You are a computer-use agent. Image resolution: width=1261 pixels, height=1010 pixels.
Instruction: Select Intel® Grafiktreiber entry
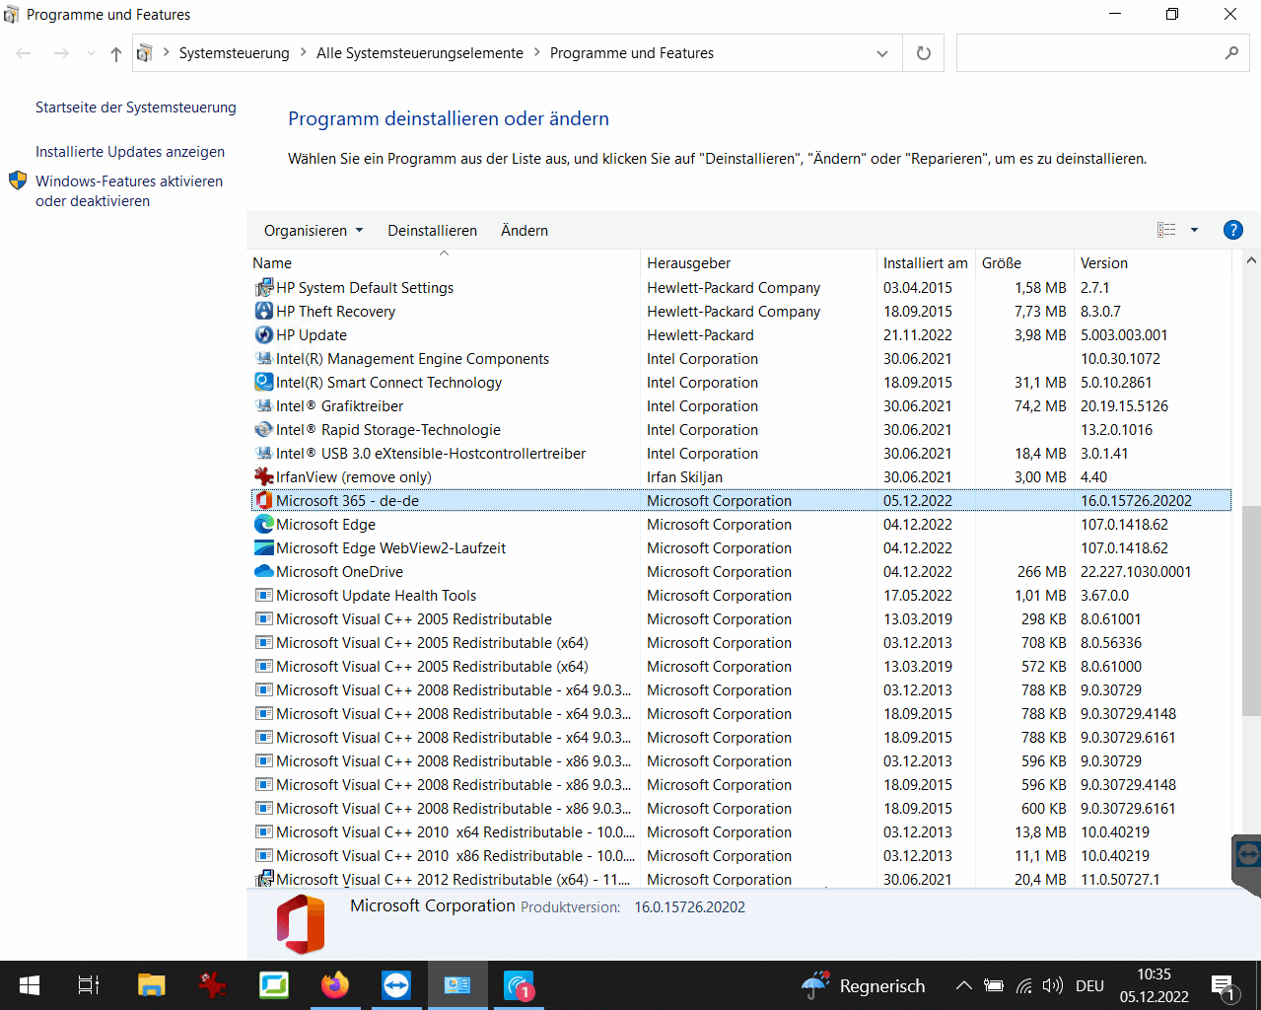coord(741,406)
